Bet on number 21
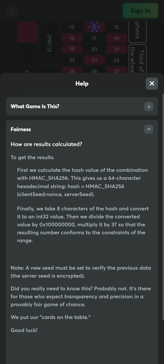This screenshot has height=364, width=164. click(116, 49)
